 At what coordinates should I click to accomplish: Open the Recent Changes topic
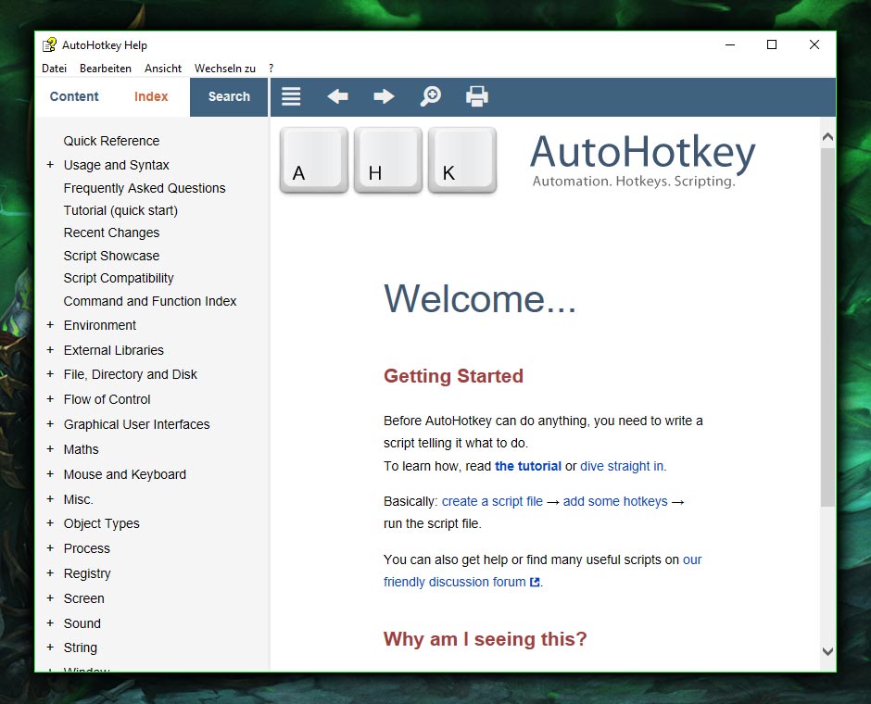(111, 233)
